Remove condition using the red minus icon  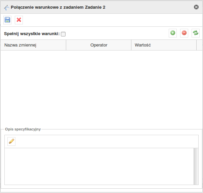[184, 33]
